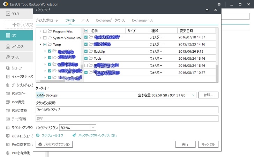Image resolution: width=254 pixels, height=157 pixels.
Task: Open the タスク sidebar section
Action: (x=16, y=14)
